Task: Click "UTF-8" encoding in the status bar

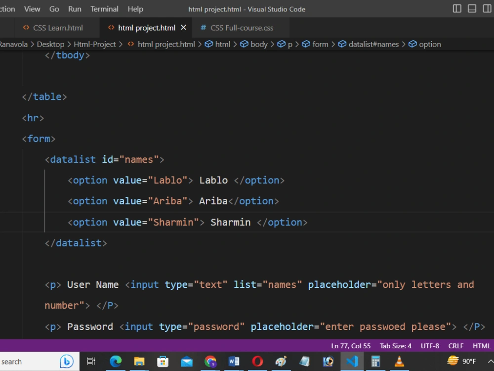Action: (x=429, y=346)
